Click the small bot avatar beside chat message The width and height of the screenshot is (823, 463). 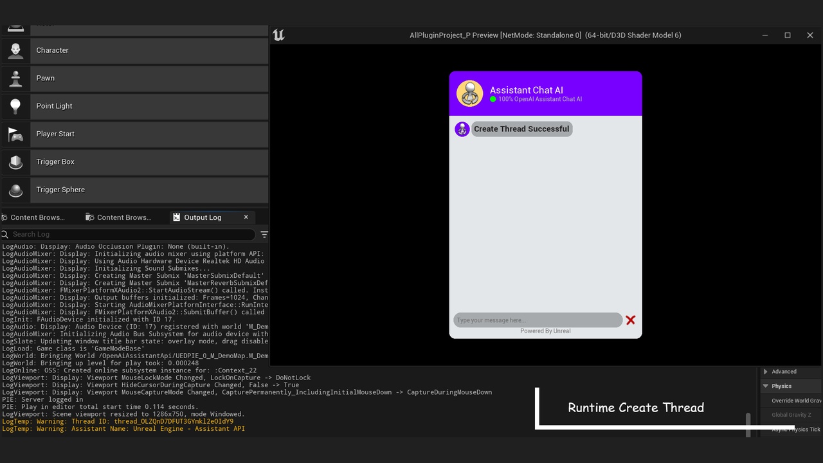pos(462,129)
